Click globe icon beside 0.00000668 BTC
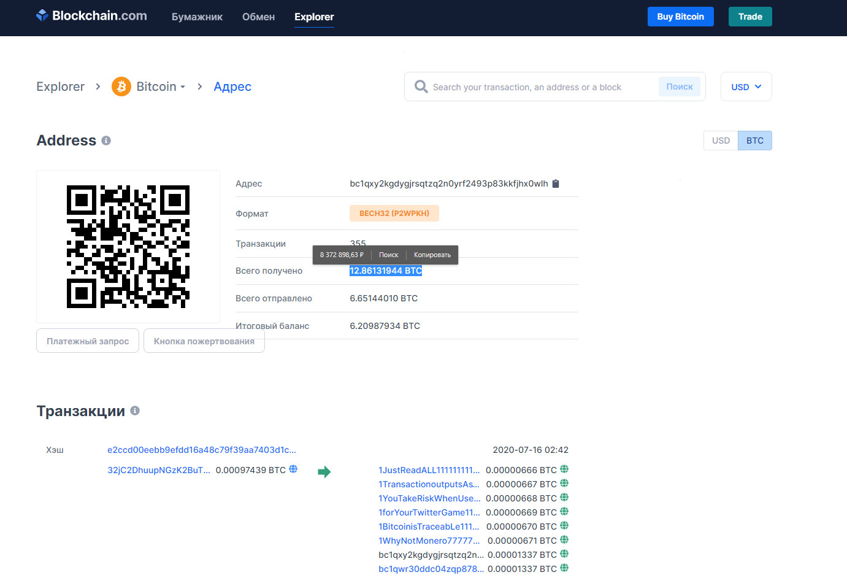Screen dimensions: 847x583 tap(564, 497)
